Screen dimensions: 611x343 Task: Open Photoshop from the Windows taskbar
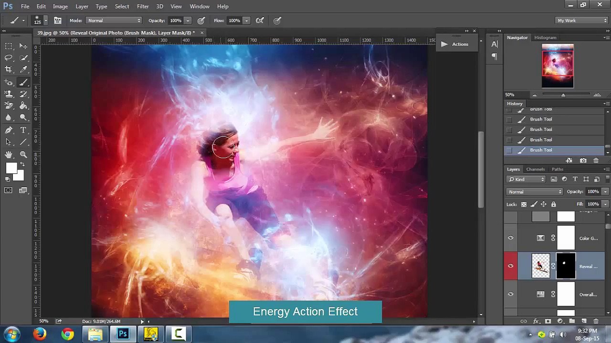coord(123,334)
